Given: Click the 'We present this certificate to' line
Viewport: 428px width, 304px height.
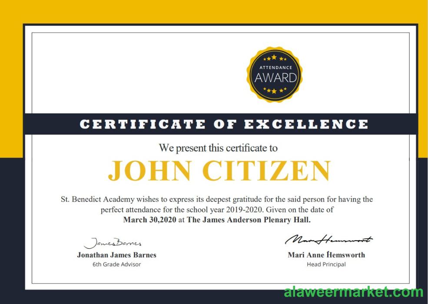Looking at the screenshot, I should [x=218, y=148].
